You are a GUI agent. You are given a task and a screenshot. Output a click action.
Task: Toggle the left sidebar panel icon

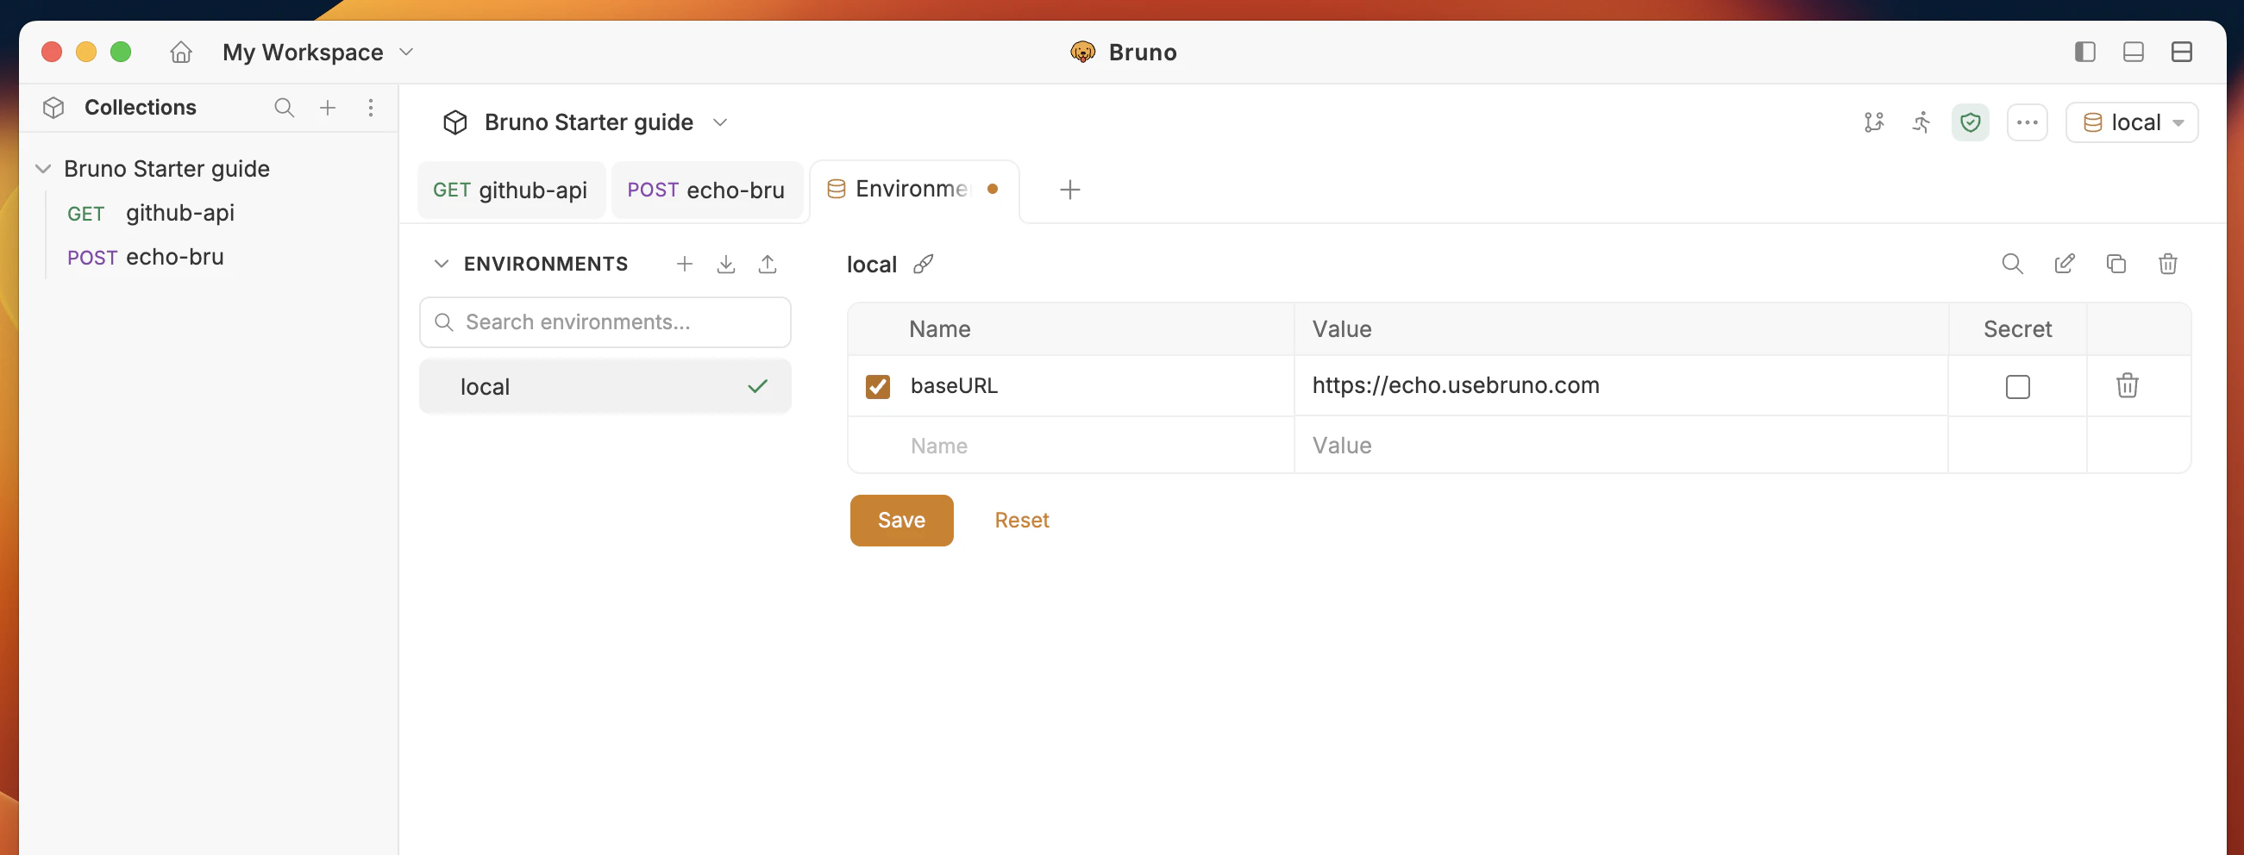point(2084,53)
